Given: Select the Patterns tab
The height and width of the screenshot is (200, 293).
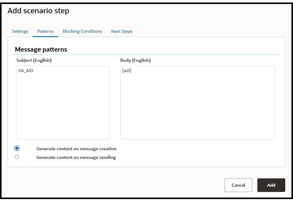Looking at the screenshot, I should [x=45, y=31].
